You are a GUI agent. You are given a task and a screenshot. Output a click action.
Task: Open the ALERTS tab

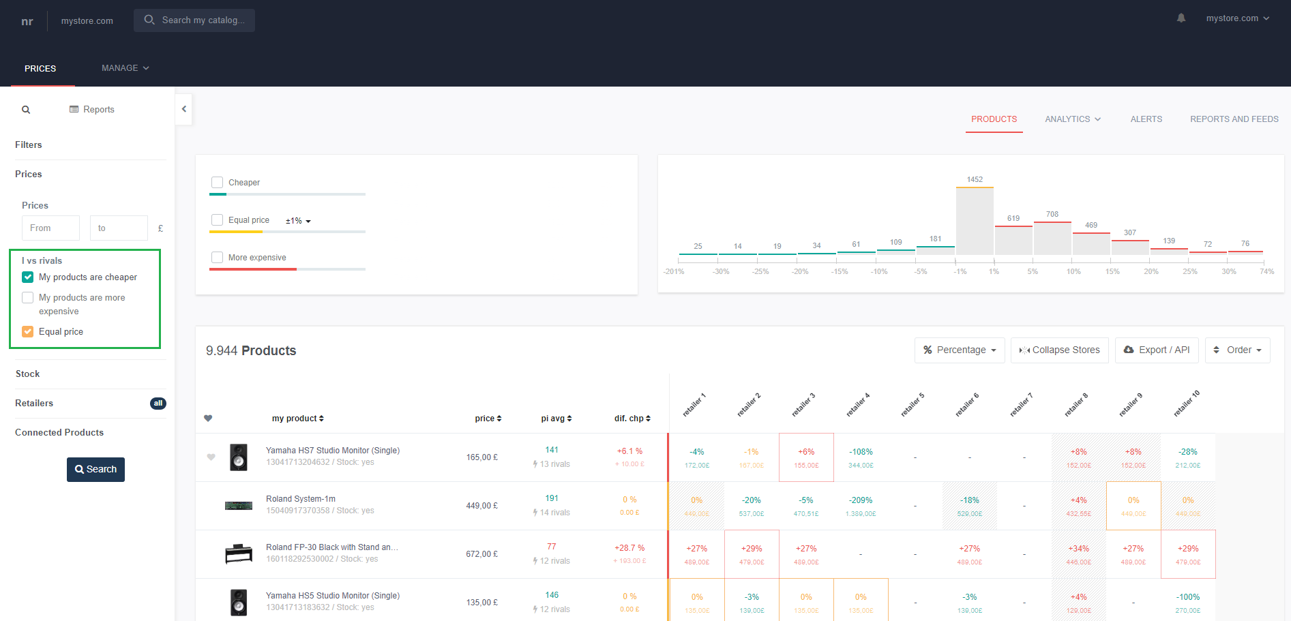pyautogui.click(x=1146, y=119)
